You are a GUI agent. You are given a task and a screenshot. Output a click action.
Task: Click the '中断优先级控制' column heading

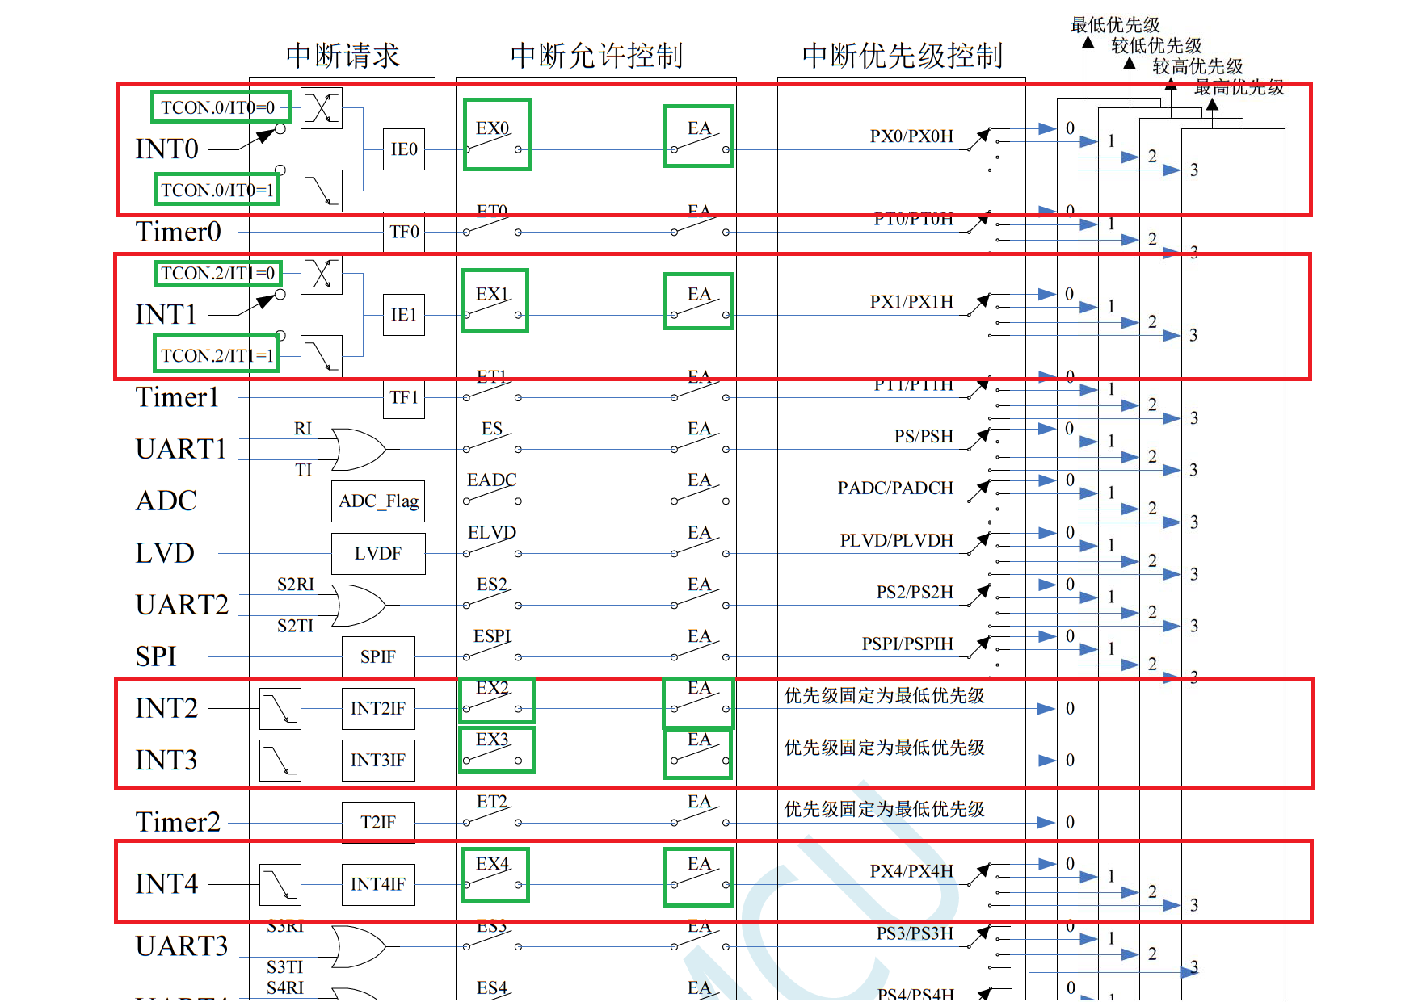903,56
